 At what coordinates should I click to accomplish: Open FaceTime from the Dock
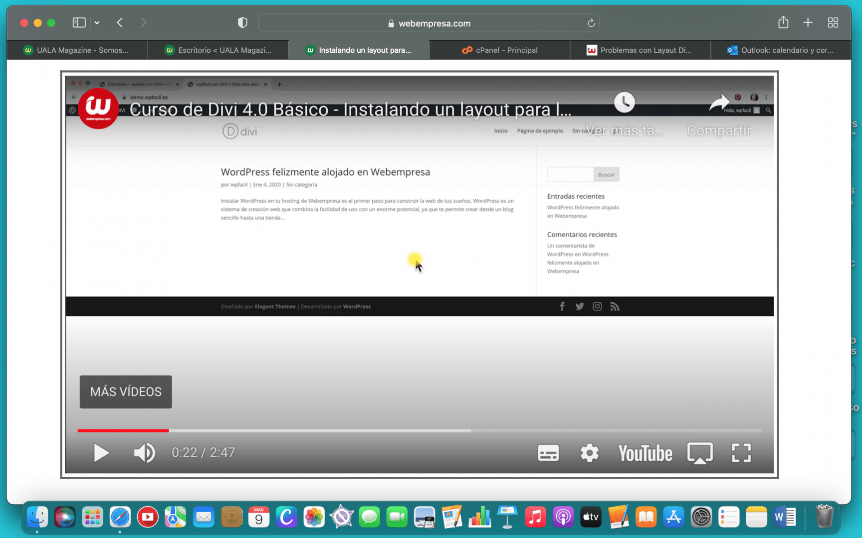(397, 517)
